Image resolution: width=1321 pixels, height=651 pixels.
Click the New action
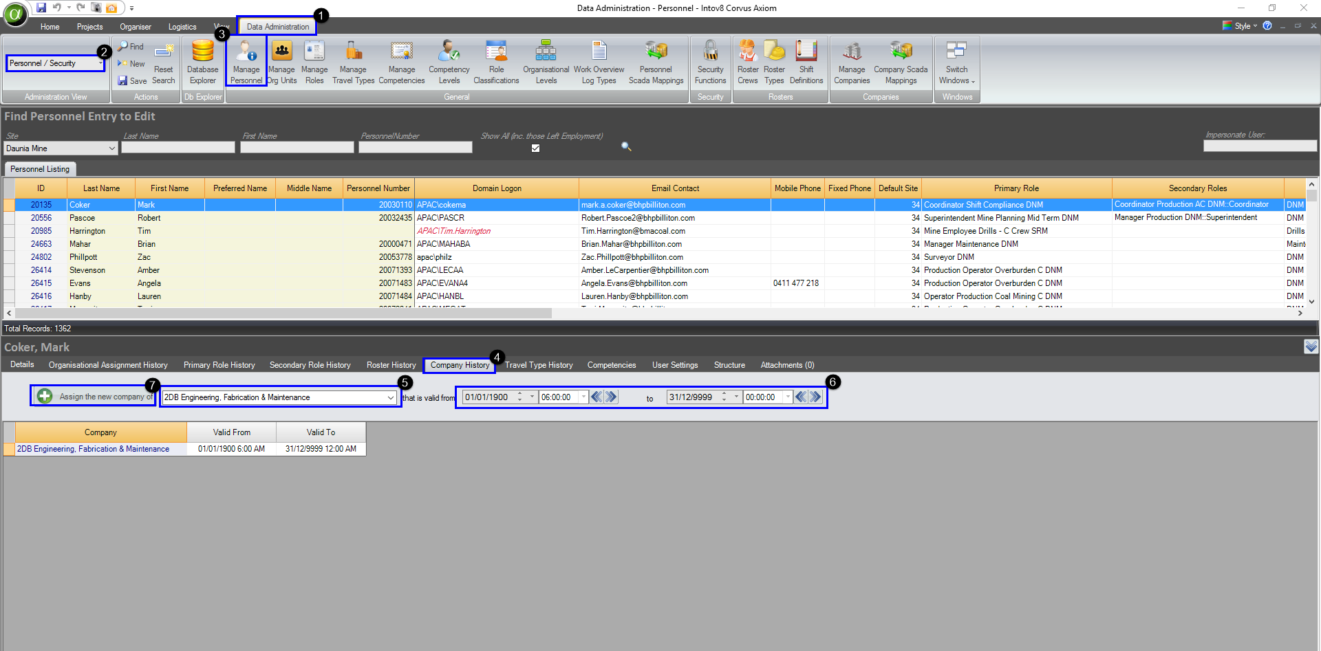click(x=131, y=63)
